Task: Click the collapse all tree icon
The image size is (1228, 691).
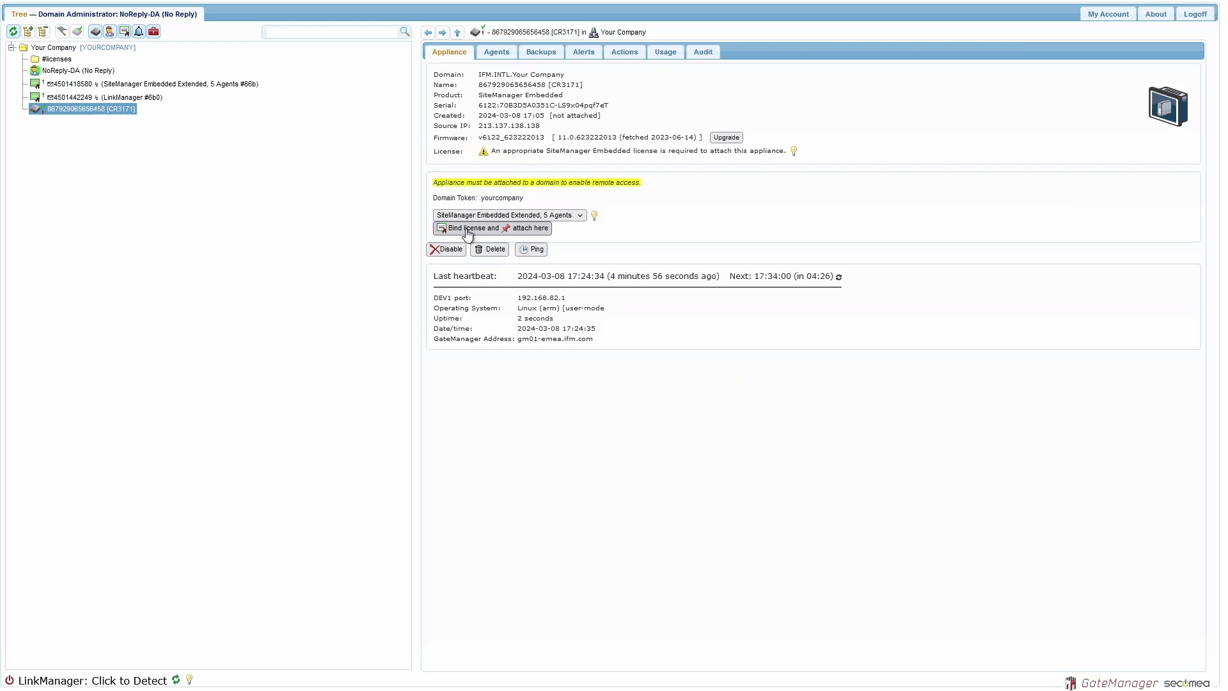Action: 43,31
